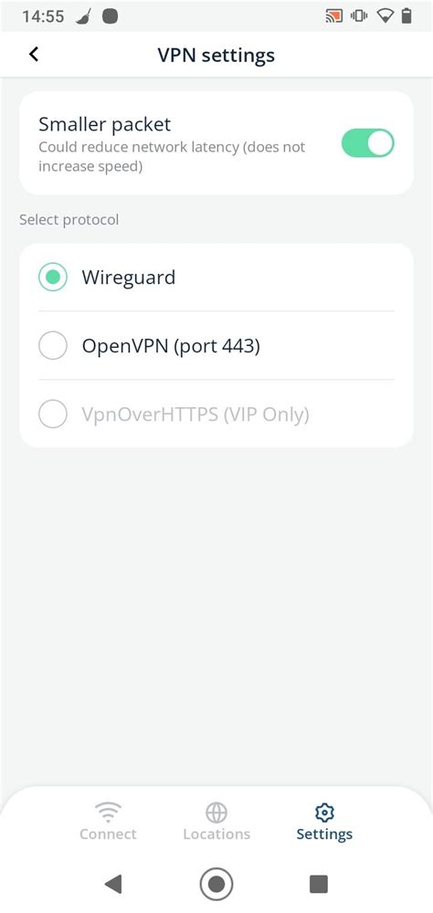Go back using the header arrow

coord(34,54)
